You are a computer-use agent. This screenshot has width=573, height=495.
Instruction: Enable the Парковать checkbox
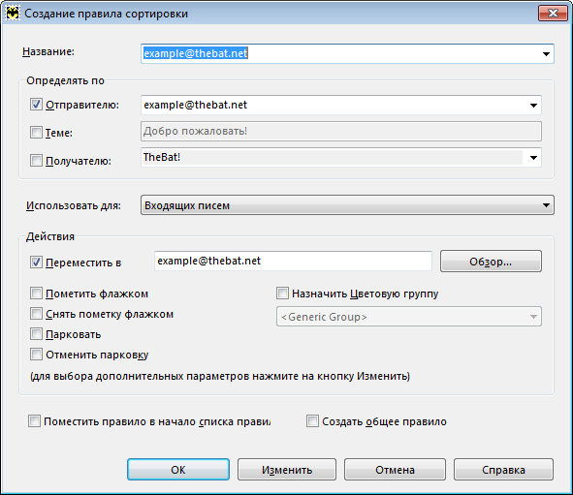point(36,334)
